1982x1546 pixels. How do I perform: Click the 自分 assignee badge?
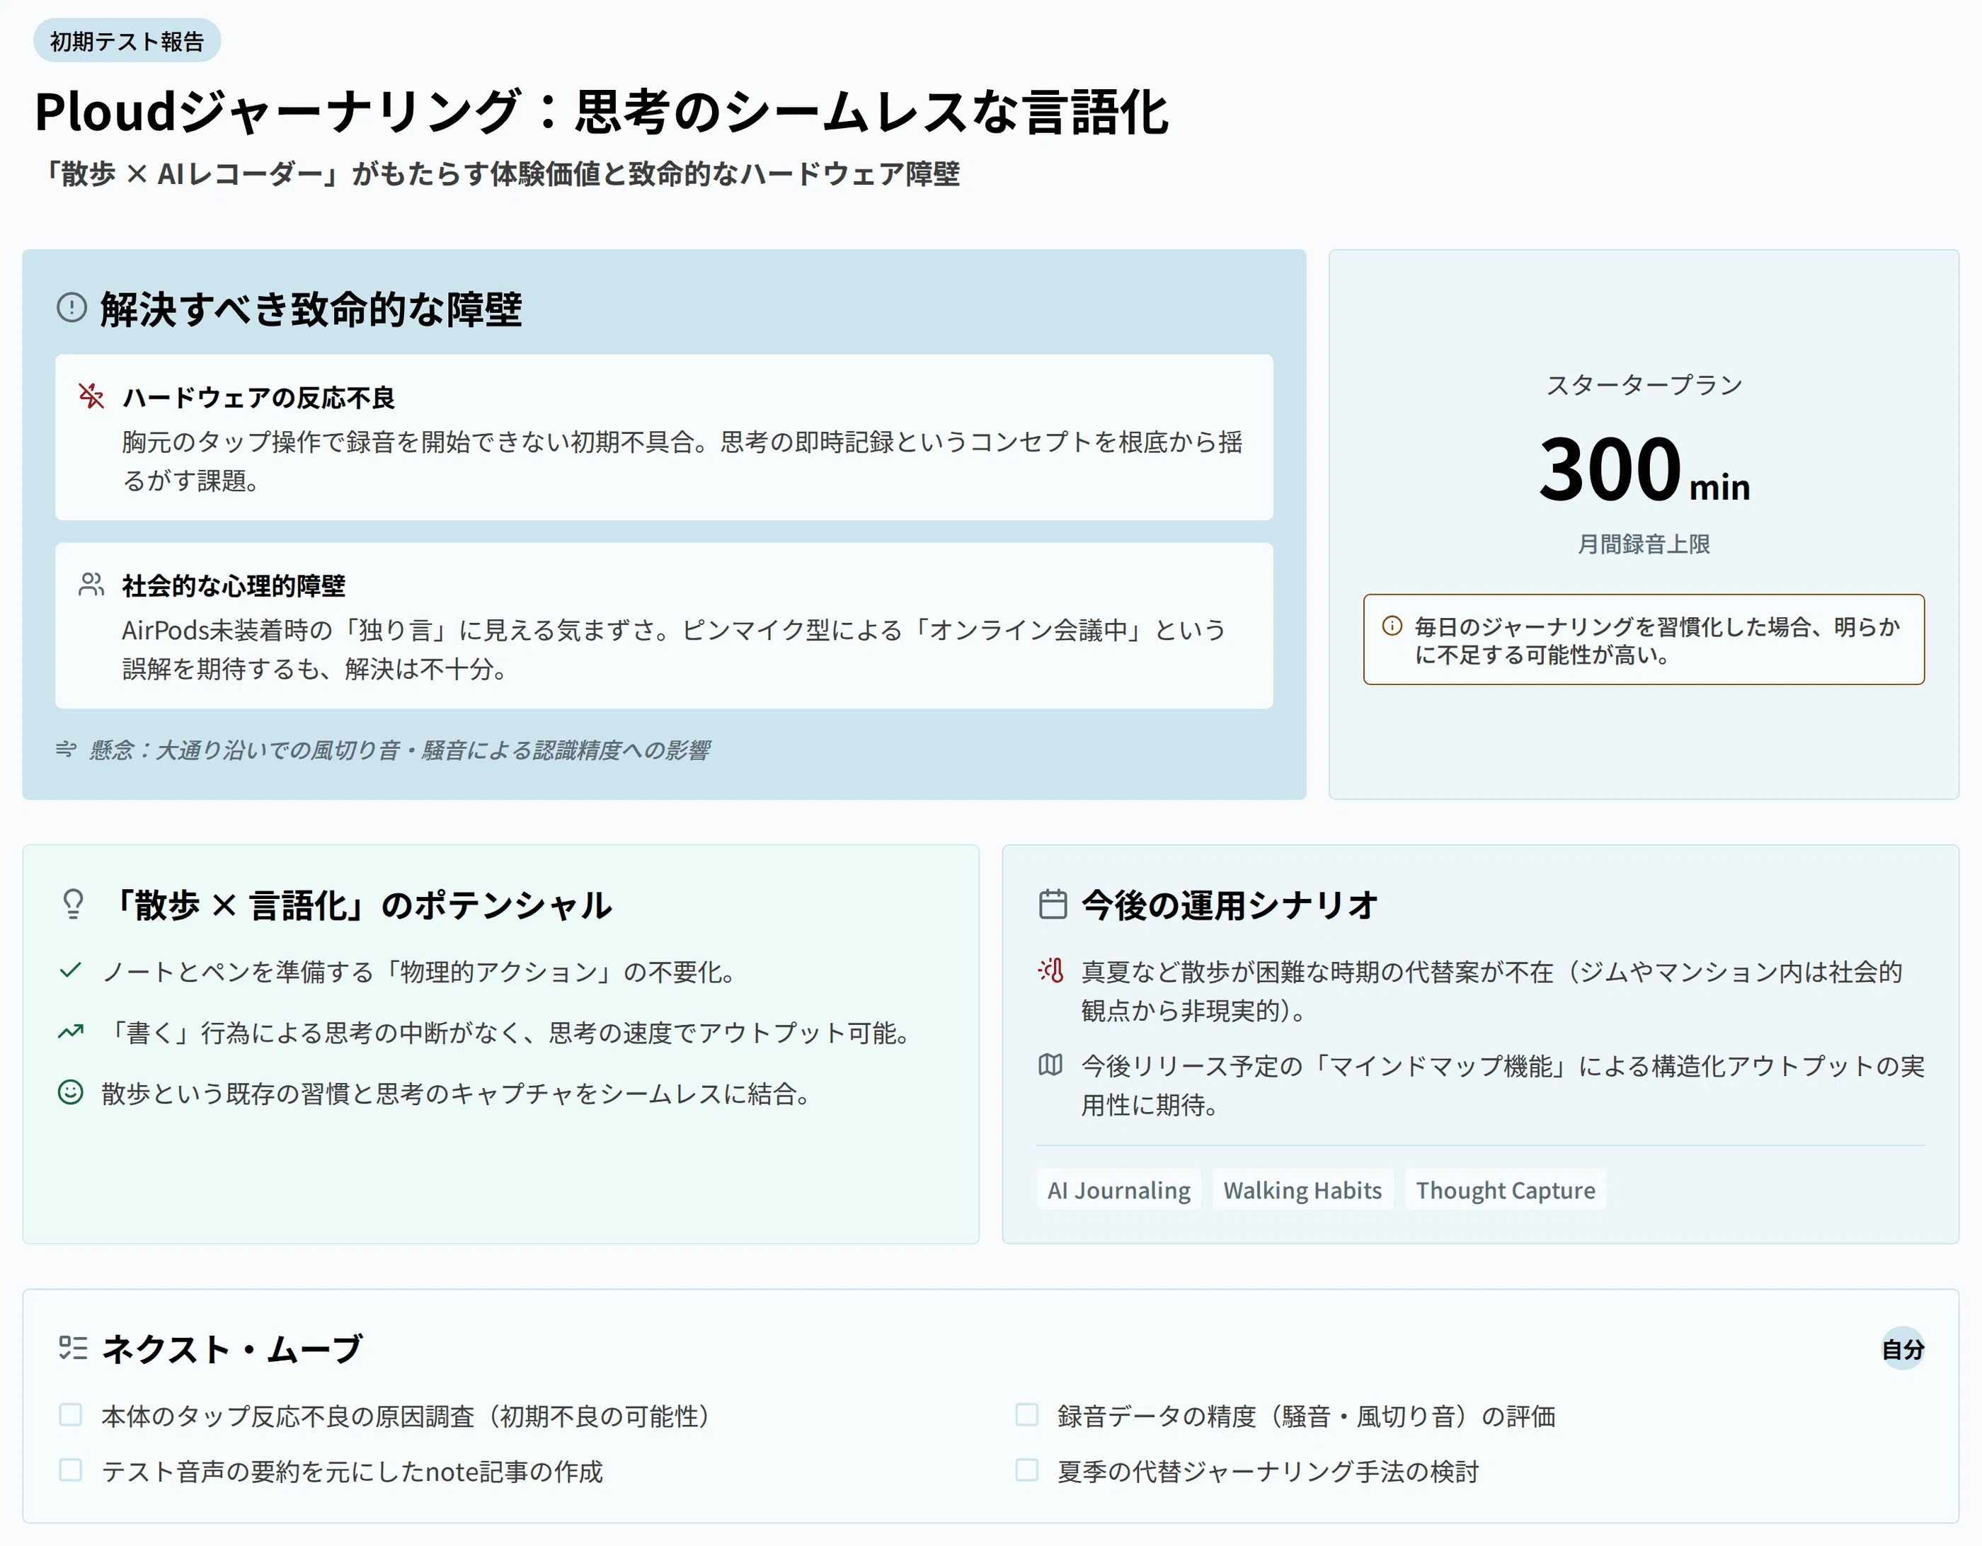(1903, 1349)
